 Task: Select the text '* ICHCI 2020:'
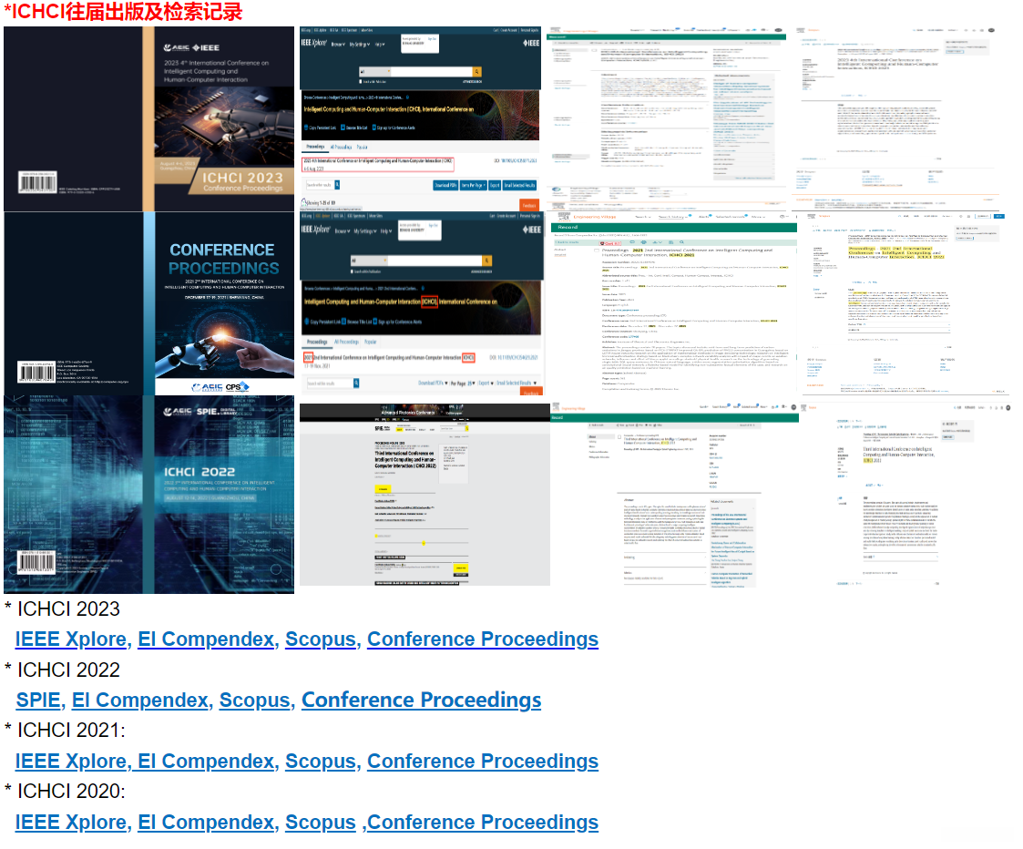(66, 791)
